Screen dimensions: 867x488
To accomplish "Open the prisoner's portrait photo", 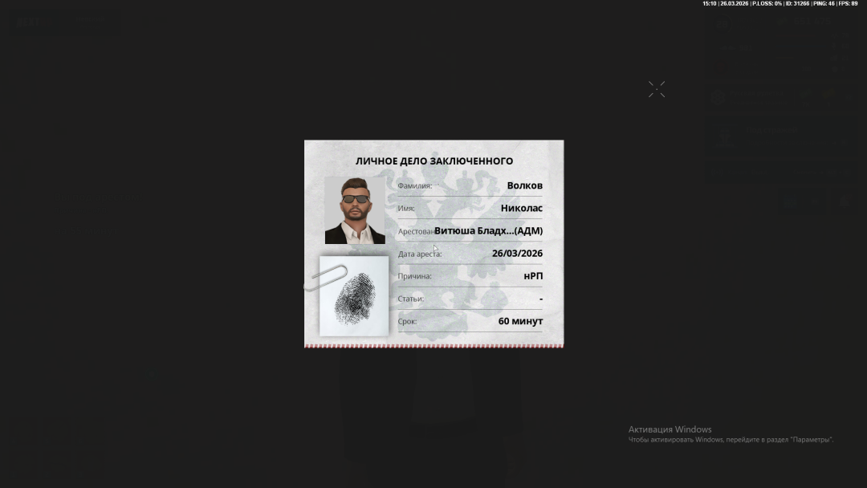I will pyautogui.click(x=354, y=210).
